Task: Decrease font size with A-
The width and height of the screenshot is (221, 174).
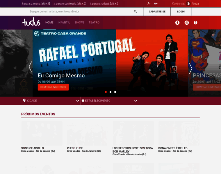Action: tap(149, 4)
